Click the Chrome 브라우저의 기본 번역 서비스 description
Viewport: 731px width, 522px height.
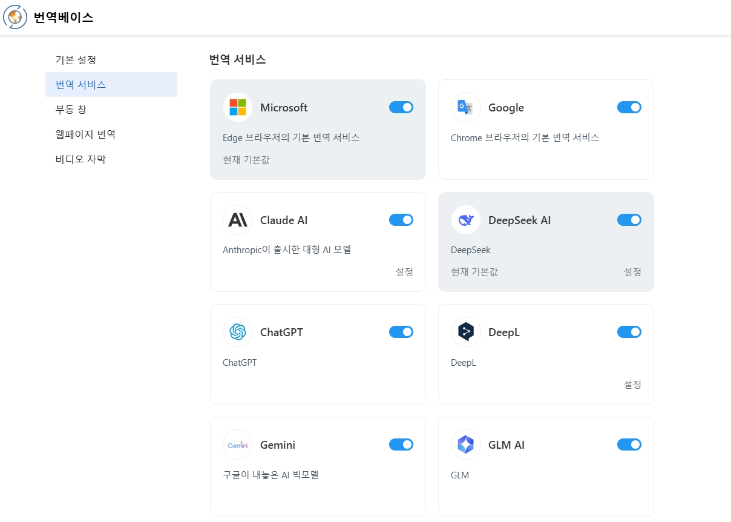pos(525,137)
